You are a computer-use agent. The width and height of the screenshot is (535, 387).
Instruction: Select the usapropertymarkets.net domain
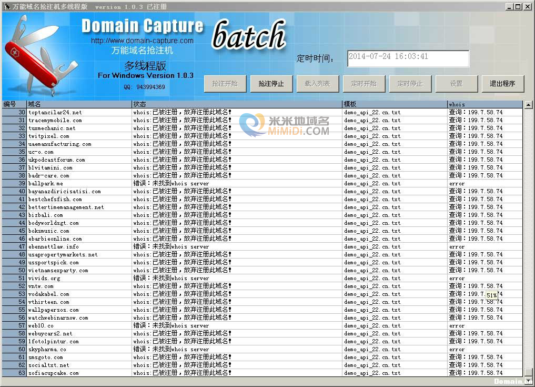pyautogui.click(x=63, y=254)
